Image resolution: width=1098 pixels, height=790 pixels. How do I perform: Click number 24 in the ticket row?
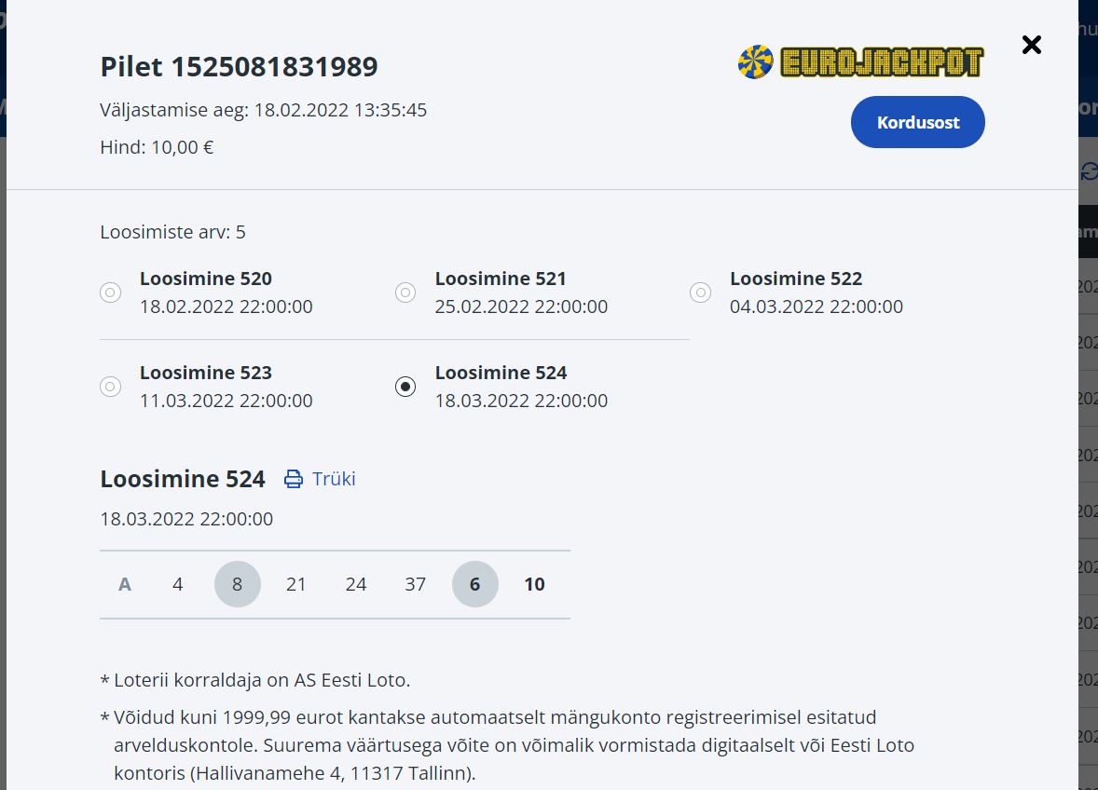pos(356,584)
